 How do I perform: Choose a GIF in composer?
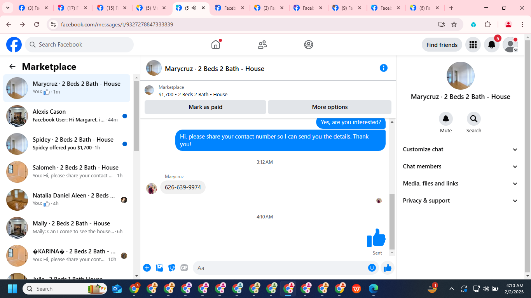(184, 268)
